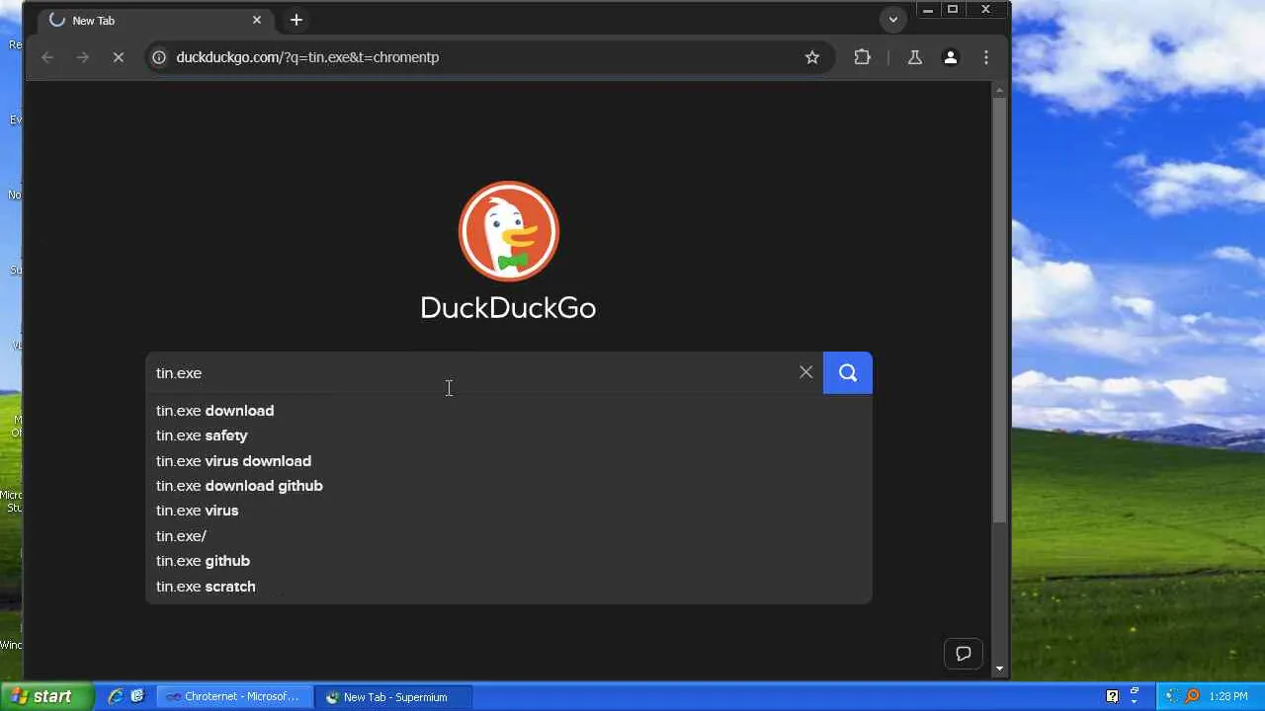Open the feedback chat bubble button

(x=964, y=653)
